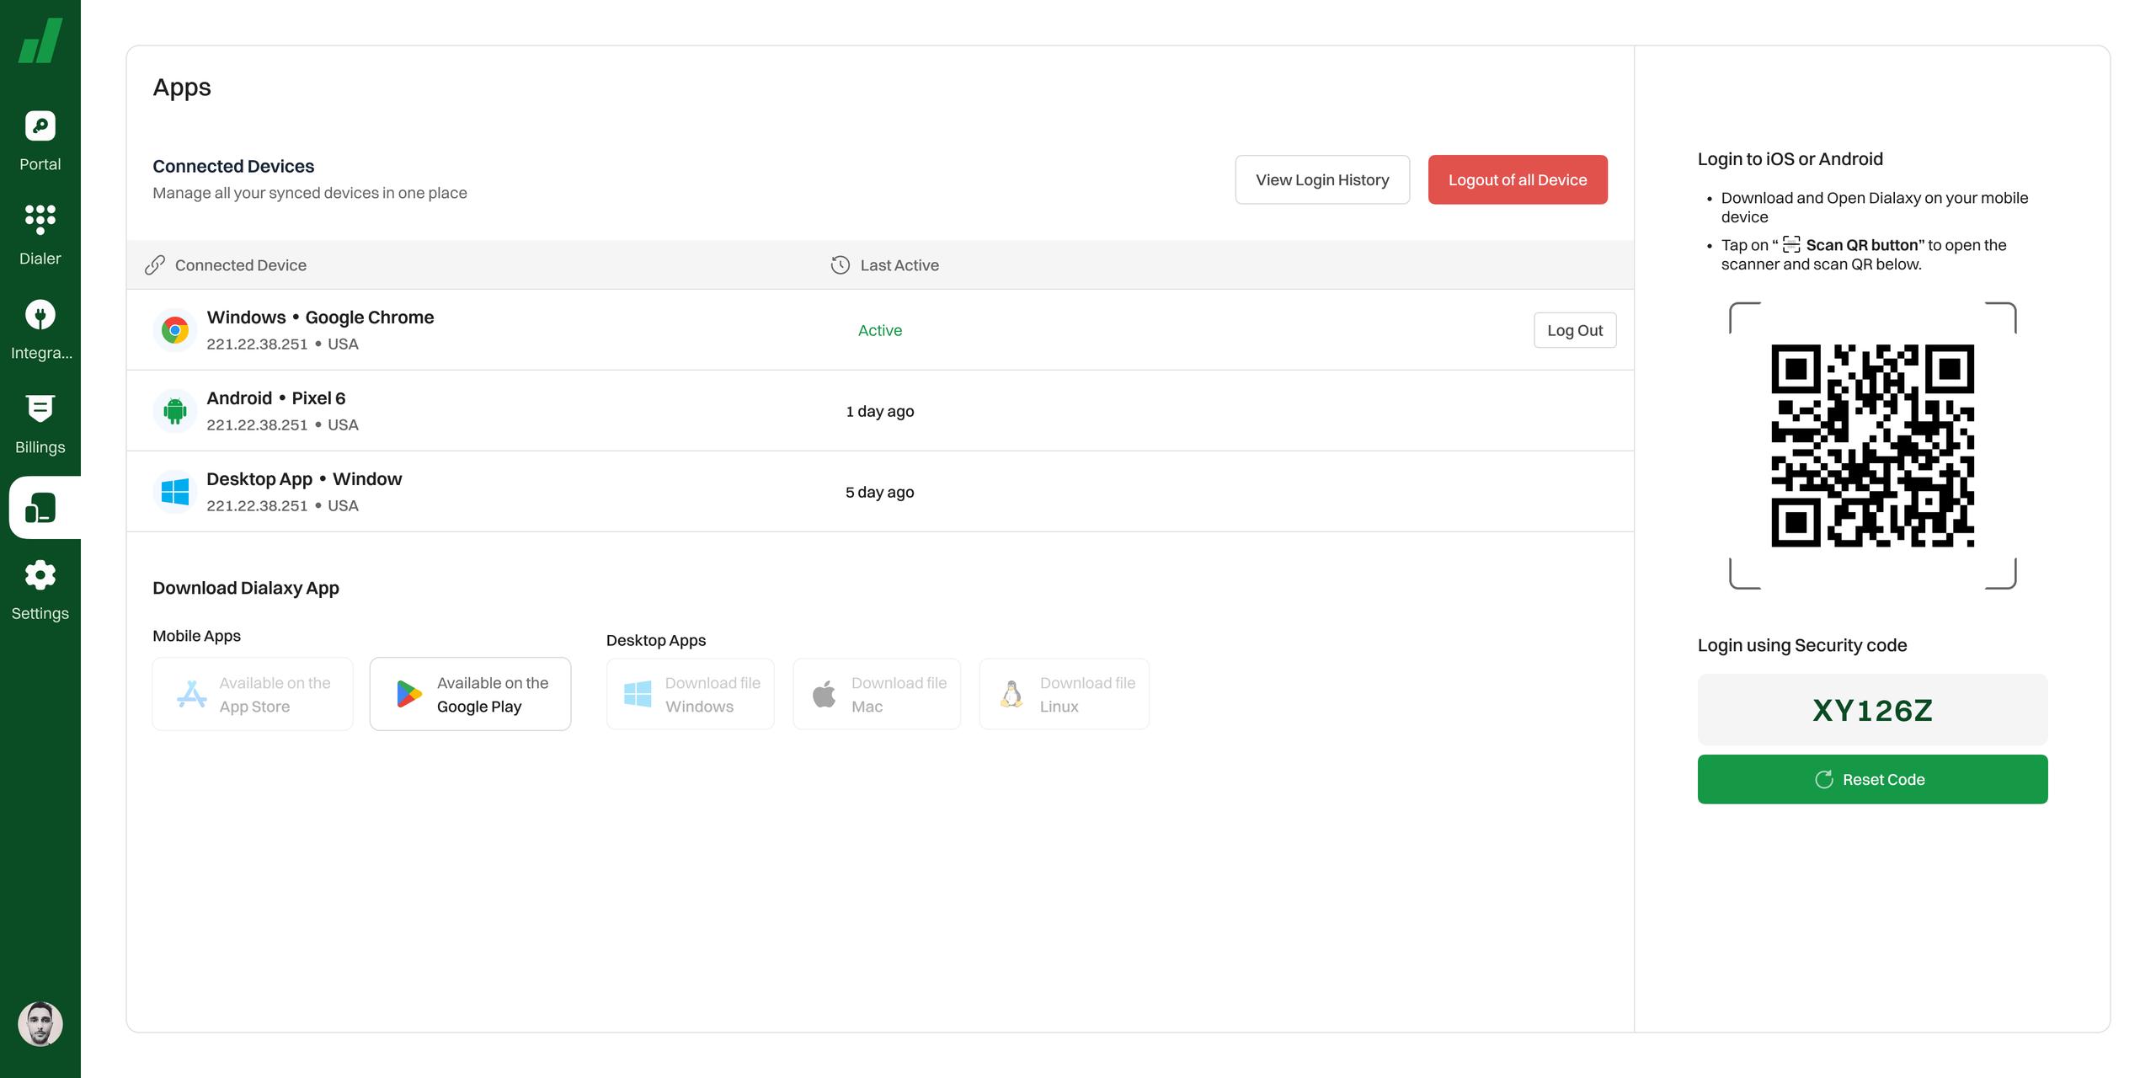Download the Windows desktop file

click(690, 694)
